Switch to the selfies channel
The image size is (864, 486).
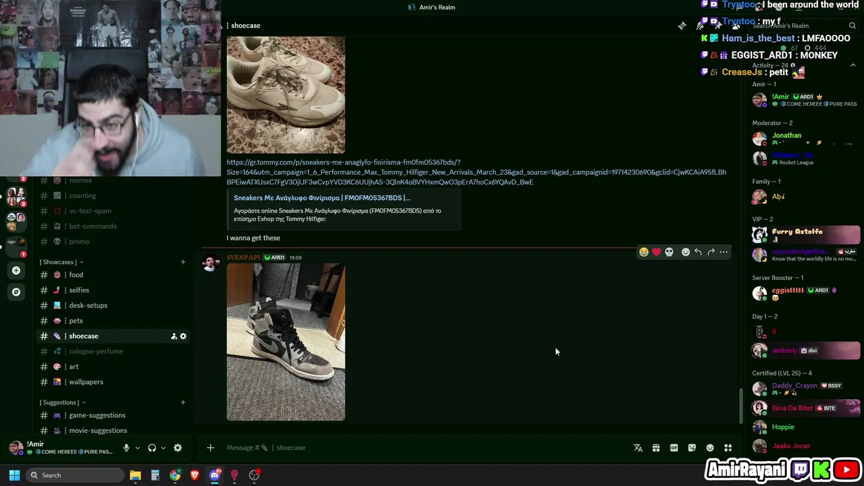click(113, 290)
